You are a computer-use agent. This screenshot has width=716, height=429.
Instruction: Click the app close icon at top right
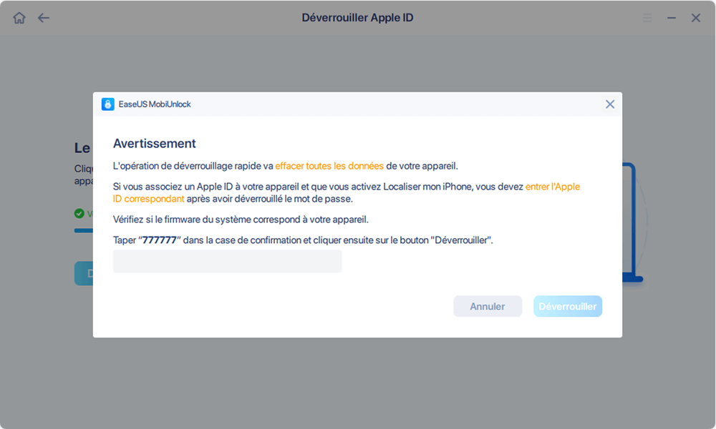click(695, 17)
